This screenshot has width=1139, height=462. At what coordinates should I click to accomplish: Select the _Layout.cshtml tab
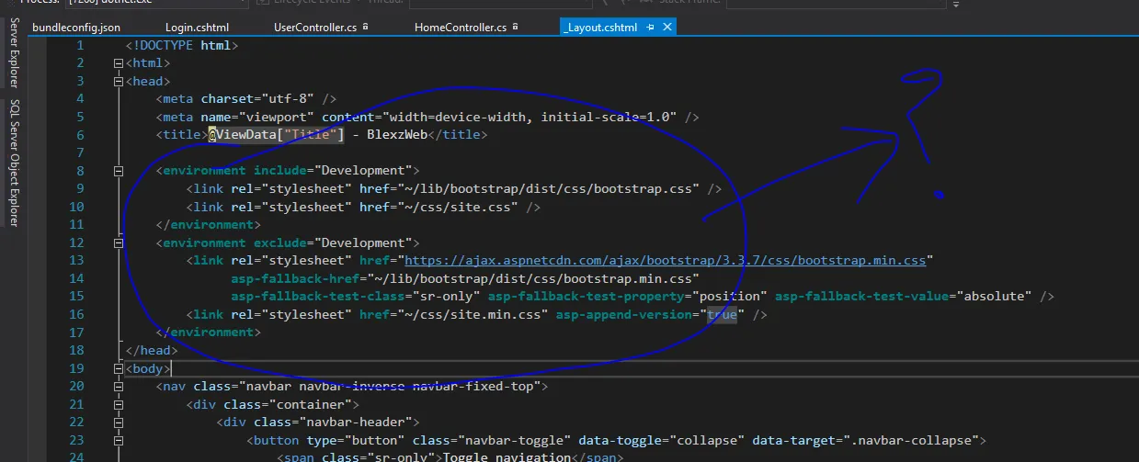coord(599,28)
